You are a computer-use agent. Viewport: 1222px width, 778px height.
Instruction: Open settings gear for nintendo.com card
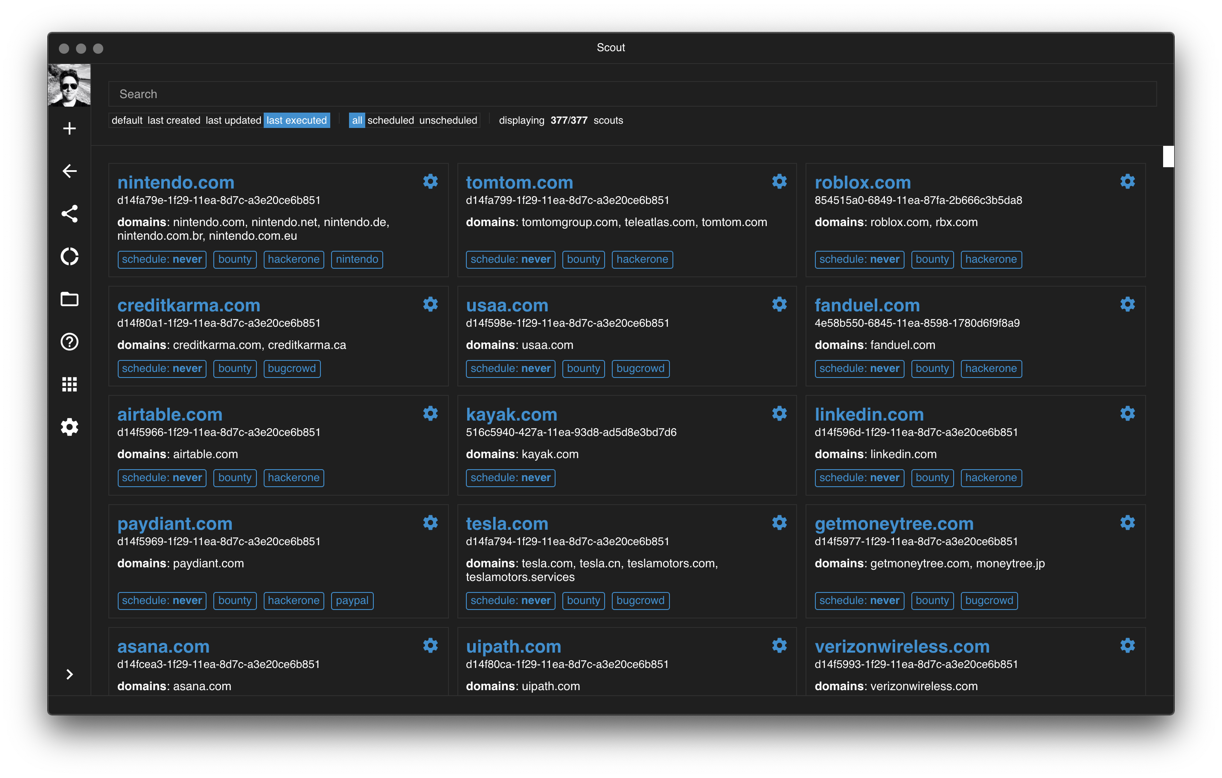[x=431, y=181]
